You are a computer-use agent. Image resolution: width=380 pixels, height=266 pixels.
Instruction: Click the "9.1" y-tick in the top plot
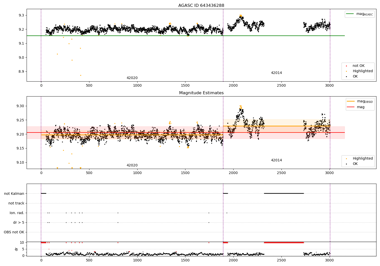(x=21, y=44)
